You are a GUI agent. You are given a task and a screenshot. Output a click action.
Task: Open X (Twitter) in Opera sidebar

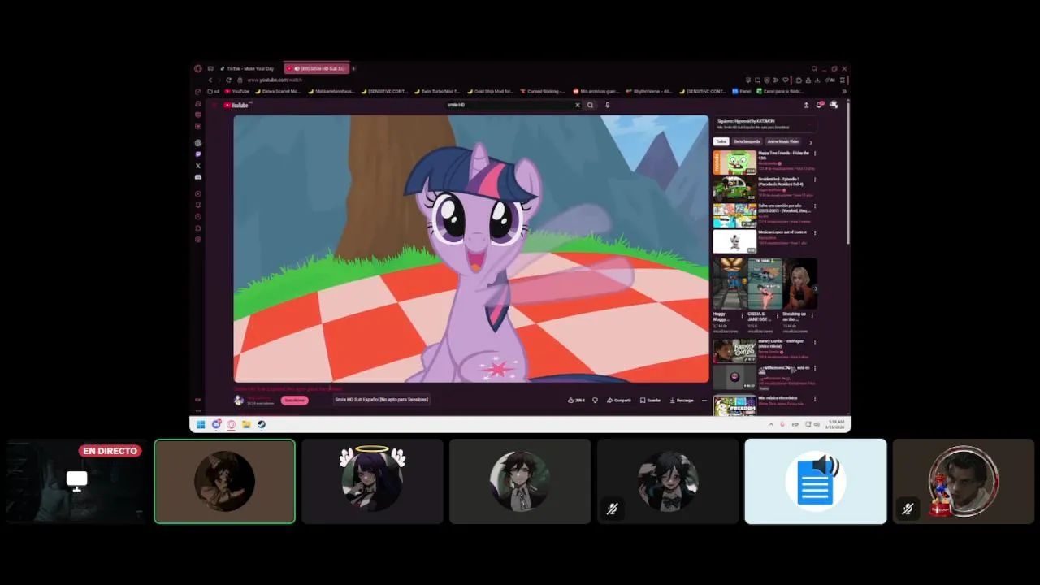coord(198,166)
